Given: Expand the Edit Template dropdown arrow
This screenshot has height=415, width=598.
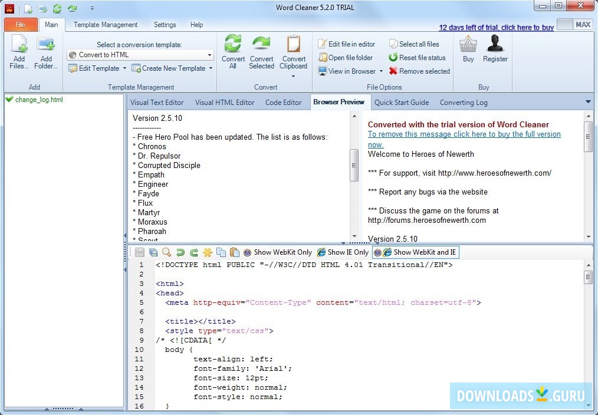Looking at the screenshot, I should click(x=124, y=68).
